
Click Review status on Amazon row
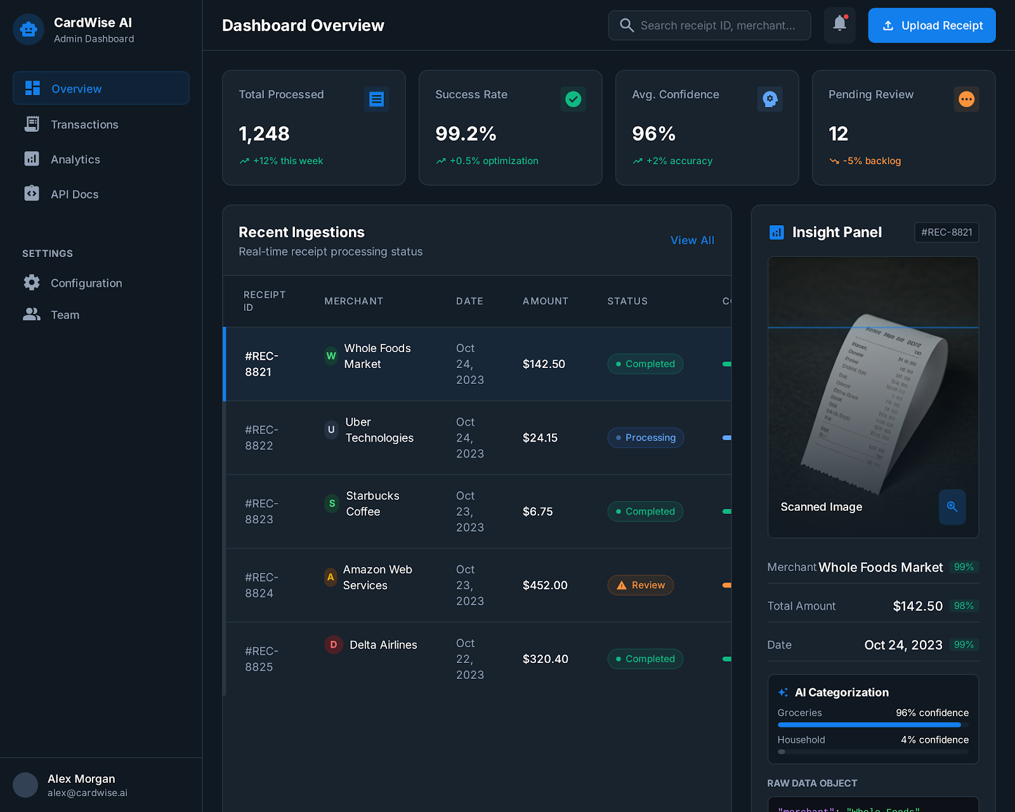pos(640,585)
